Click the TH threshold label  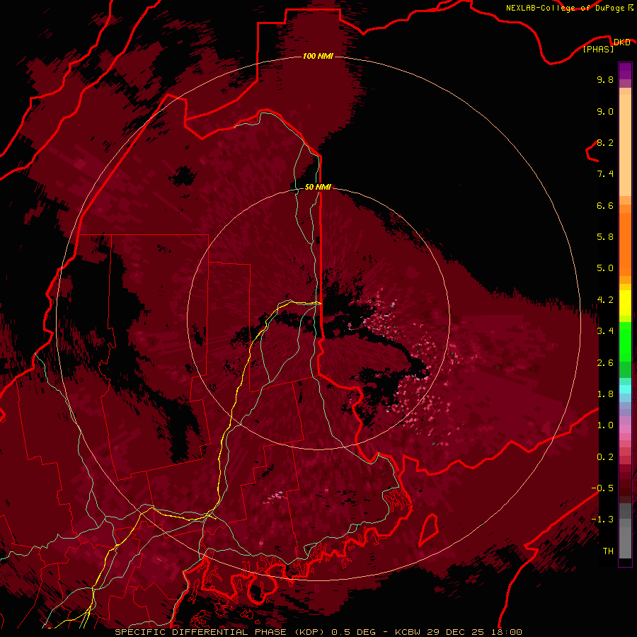(x=608, y=551)
